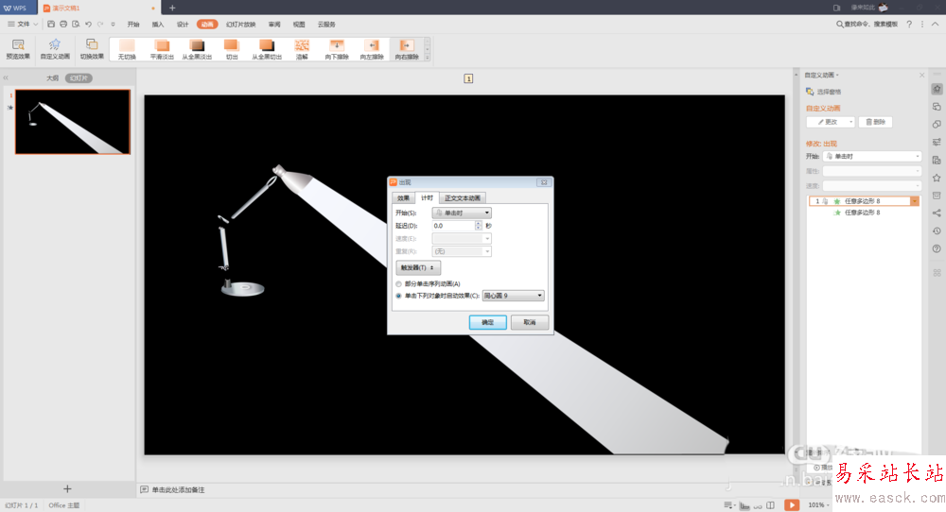The width and height of the screenshot is (946, 512).
Task: Expand the transition gallery with the bottom arrow
Action: [428, 58]
